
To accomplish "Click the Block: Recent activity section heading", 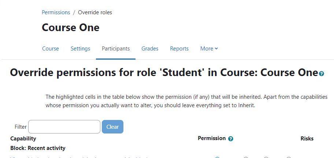I will pyautogui.click(x=38, y=148).
